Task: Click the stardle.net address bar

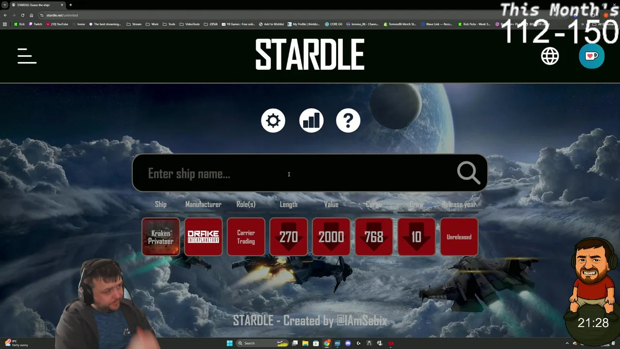Action: [x=291, y=15]
